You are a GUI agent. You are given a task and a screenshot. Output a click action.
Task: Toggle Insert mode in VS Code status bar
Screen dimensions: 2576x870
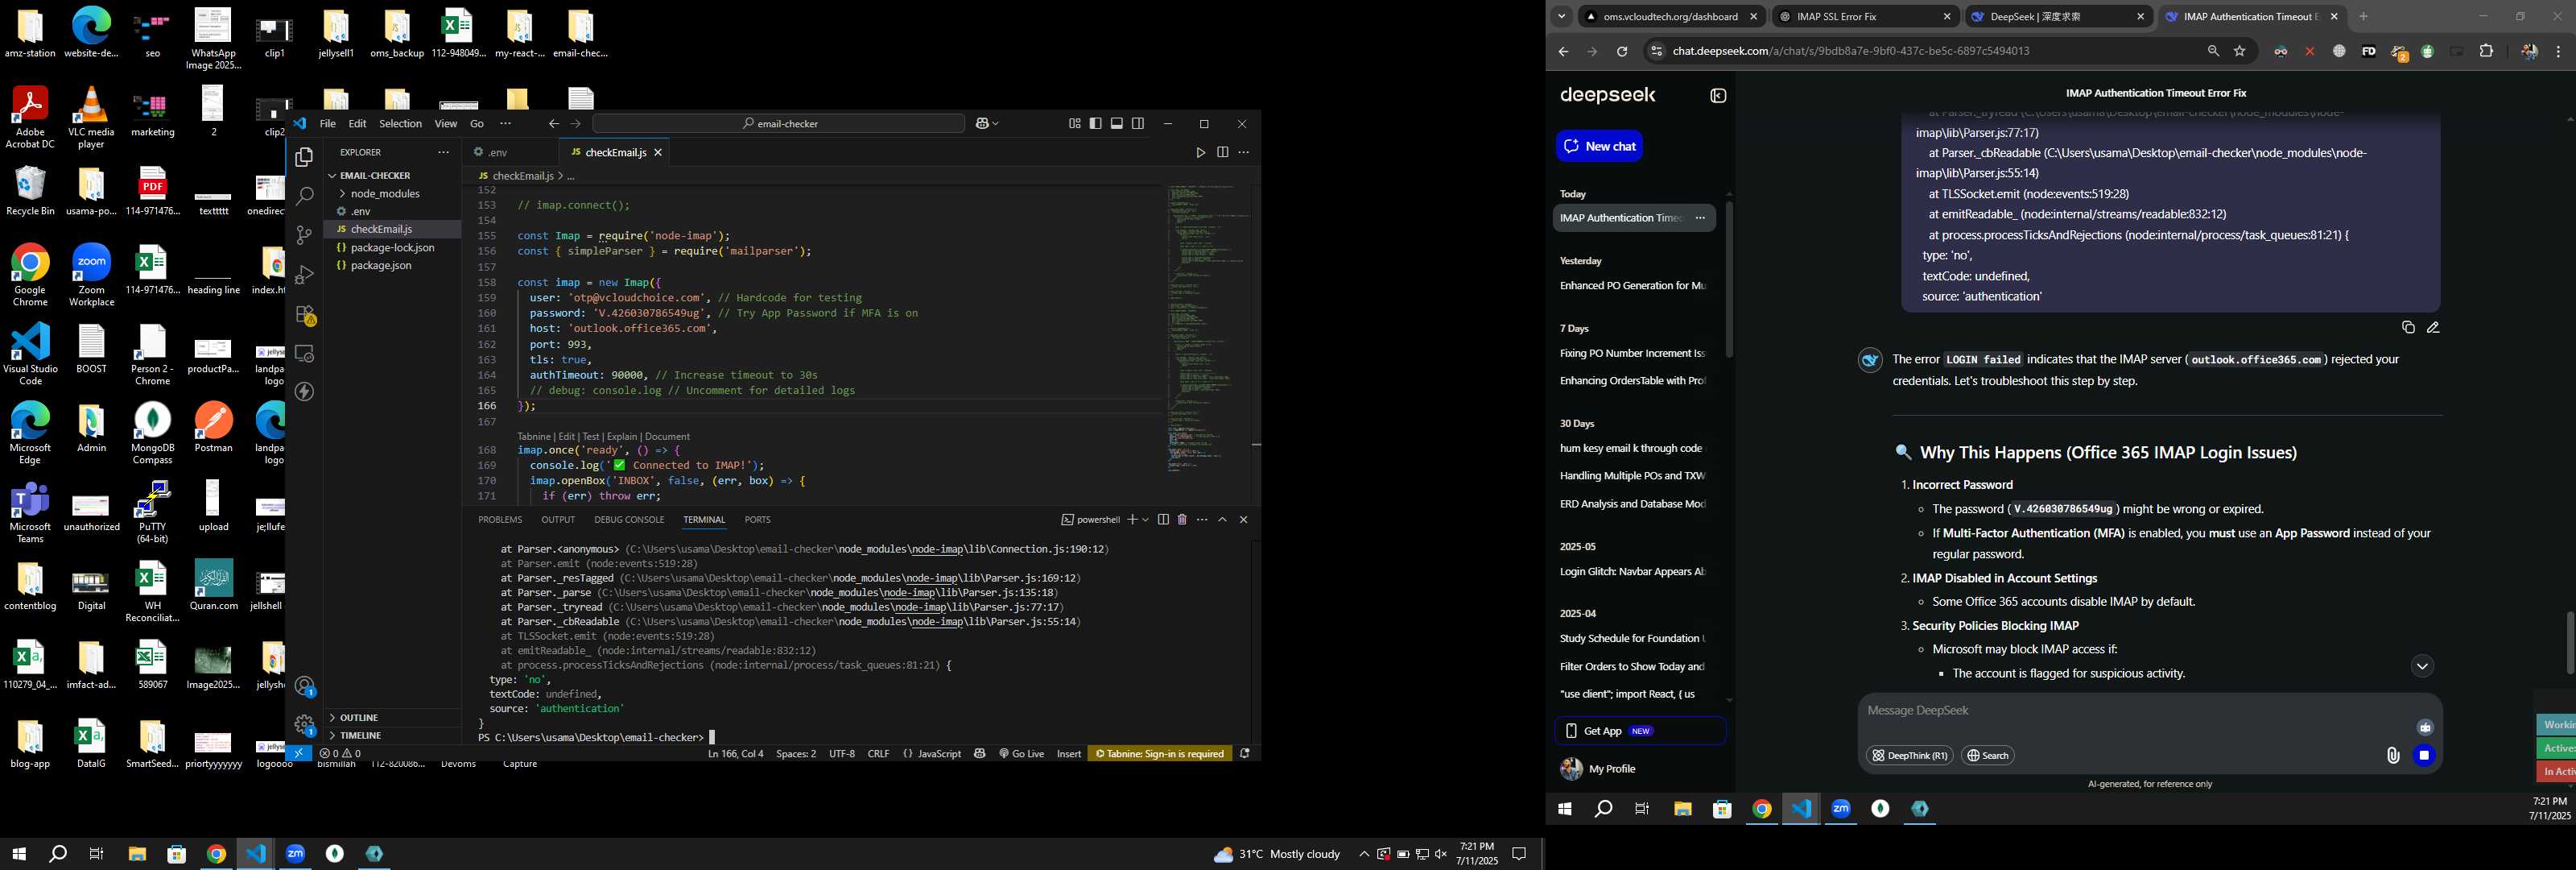(1069, 754)
